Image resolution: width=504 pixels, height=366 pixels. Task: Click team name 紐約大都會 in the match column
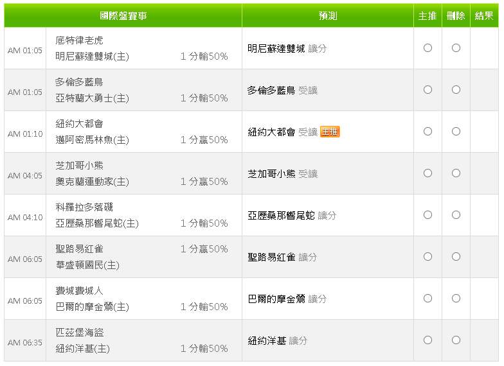[x=80, y=123]
